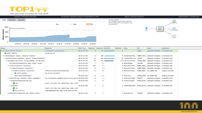Click the Exec(%) bar of the upload row
This screenshot has height=113, width=202.
tap(109, 61)
